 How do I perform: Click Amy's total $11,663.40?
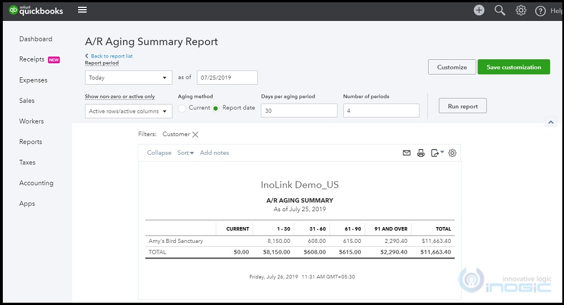point(436,241)
